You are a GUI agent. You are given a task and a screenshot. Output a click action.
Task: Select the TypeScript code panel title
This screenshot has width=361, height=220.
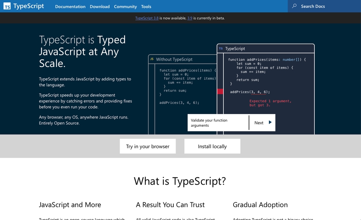click(235, 49)
